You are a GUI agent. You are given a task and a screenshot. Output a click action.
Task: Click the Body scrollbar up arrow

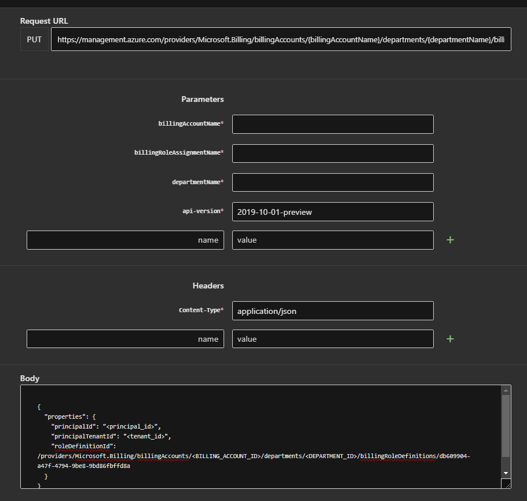(x=506, y=390)
